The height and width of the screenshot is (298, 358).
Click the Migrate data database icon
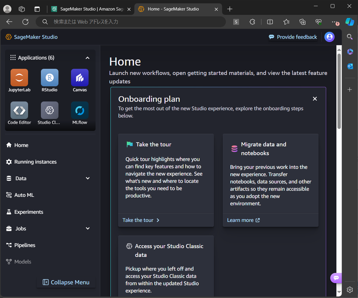(x=234, y=149)
